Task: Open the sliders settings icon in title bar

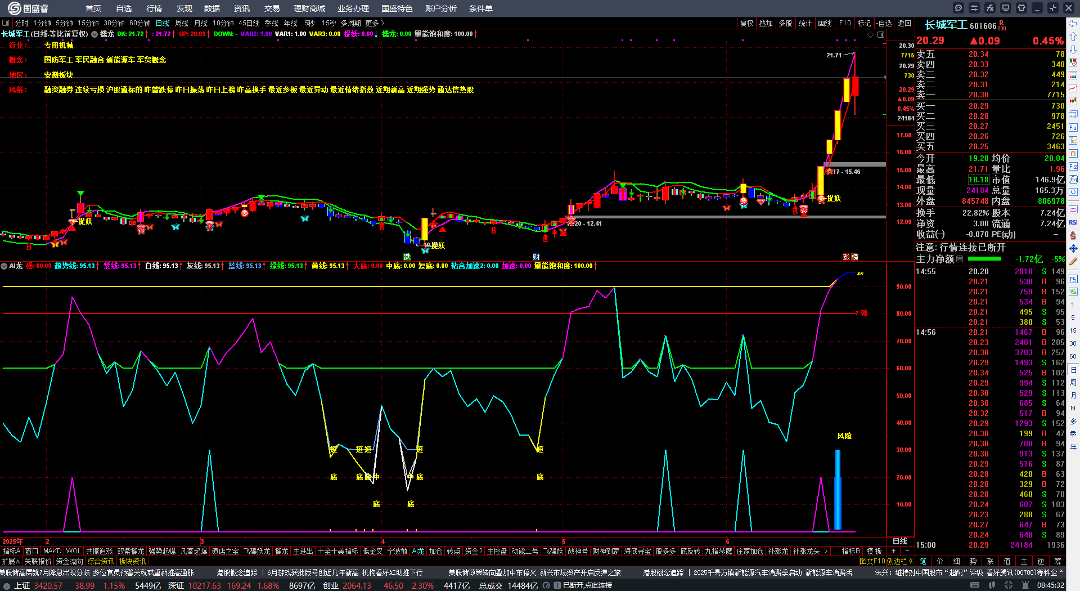Action: (974, 8)
